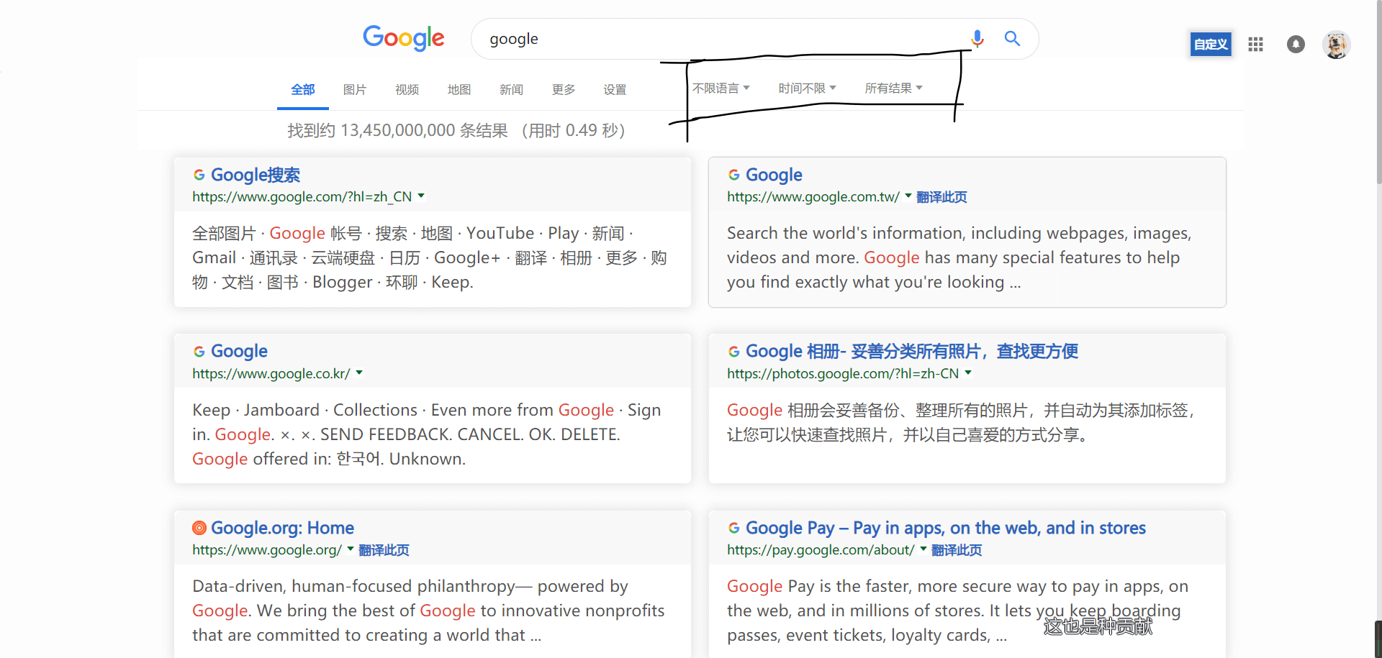This screenshot has width=1382, height=658.
Task: Expand arrow beside google.co.kr URL
Action: pyautogui.click(x=359, y=373)
